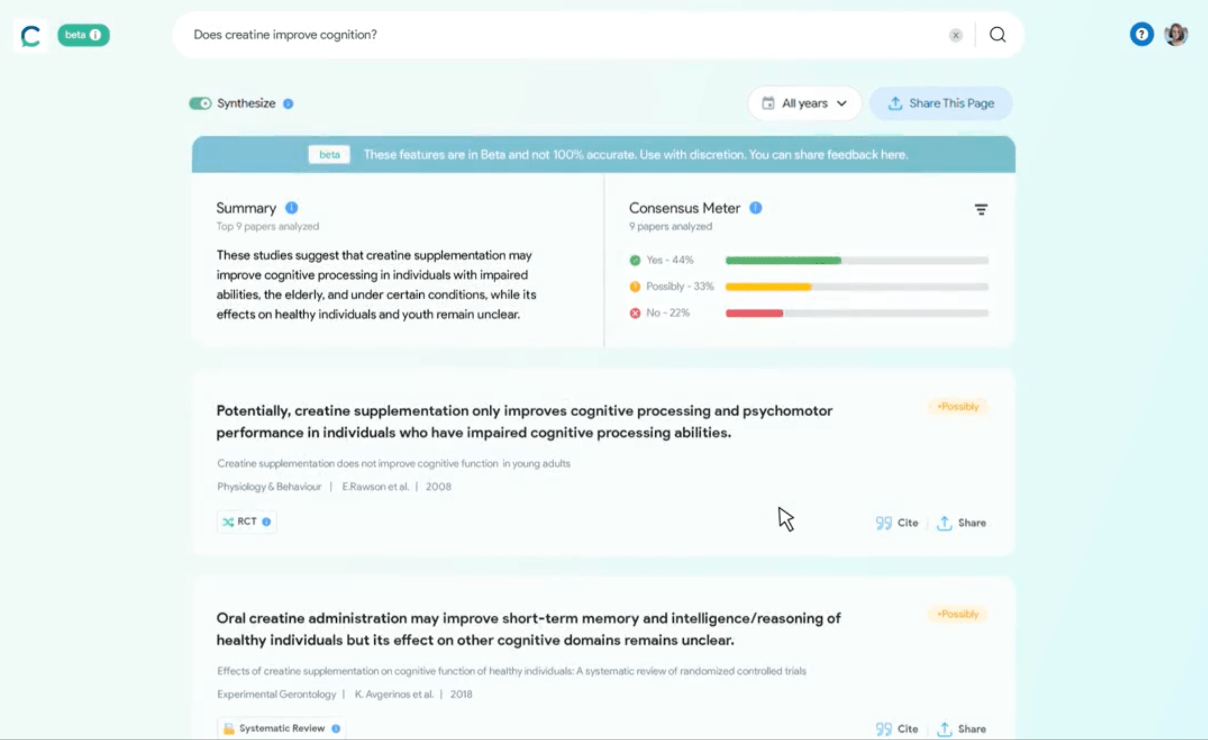Viewport: 1208px width, 740px height.
Task: Click the search magnifier icon
Action: click(997, 34)
